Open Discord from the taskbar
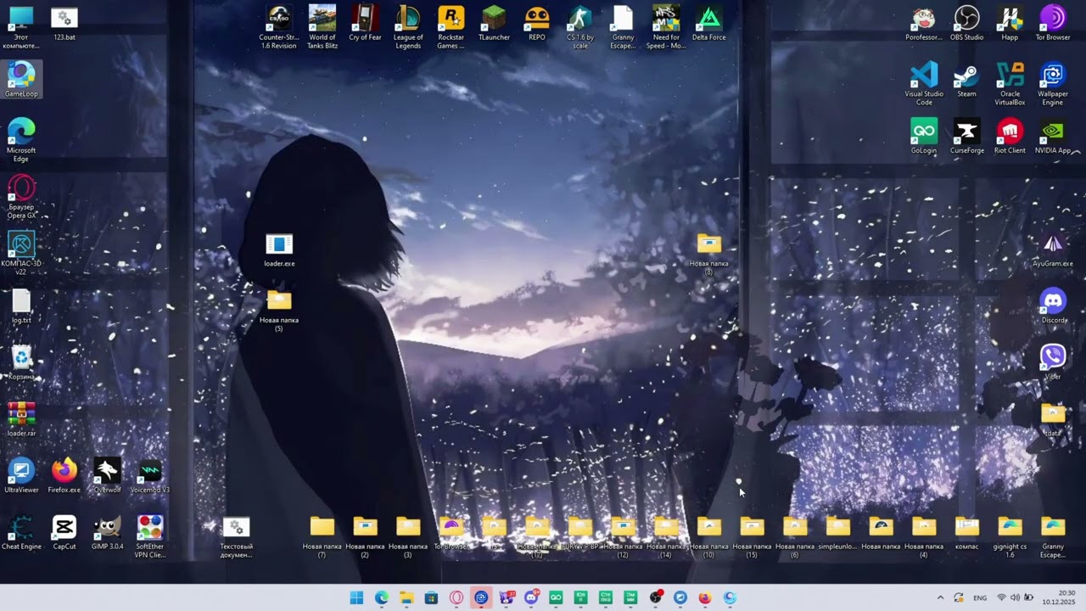The width and height of the screenshot is (1086, 611). click(x=531, y=597)
